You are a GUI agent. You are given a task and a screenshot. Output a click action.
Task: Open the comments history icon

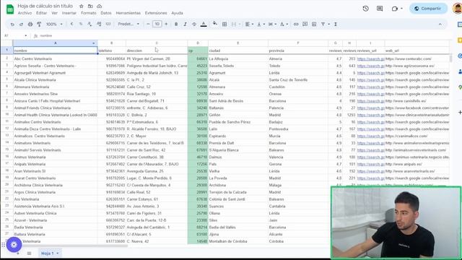point(380,9)
